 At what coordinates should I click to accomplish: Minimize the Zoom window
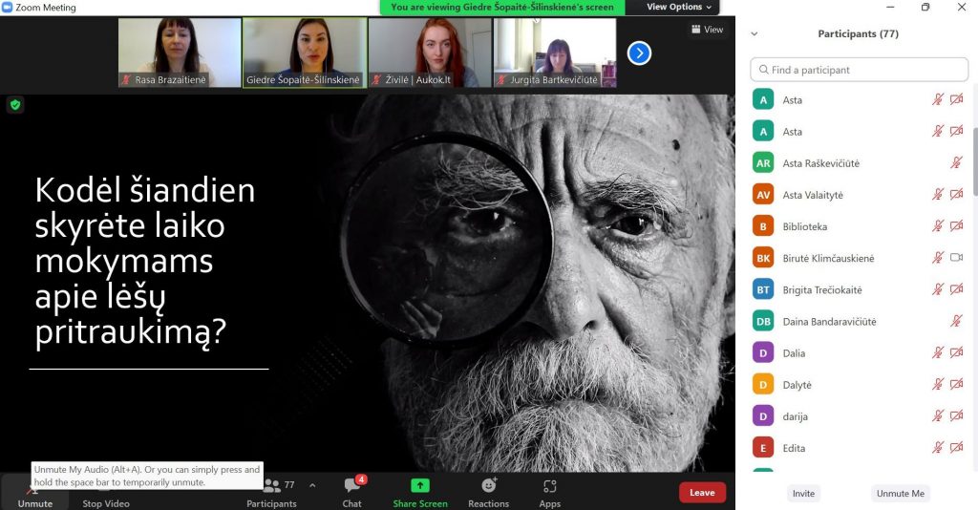click(x=890, y=8)
